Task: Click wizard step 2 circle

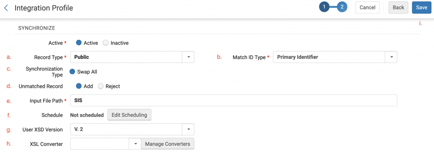Action: point(342,7)
